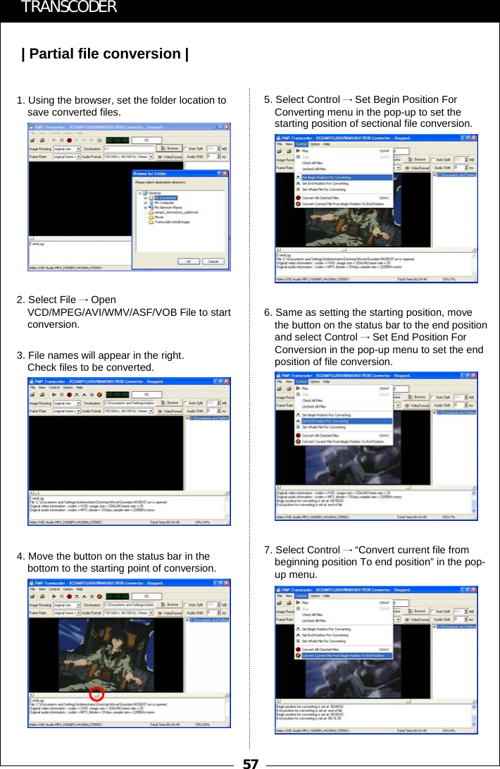Select My Documents in Browse for Folder tree

165,197
